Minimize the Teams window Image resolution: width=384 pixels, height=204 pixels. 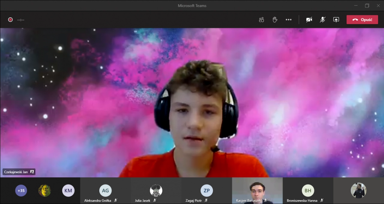click(x=356, y=5)
